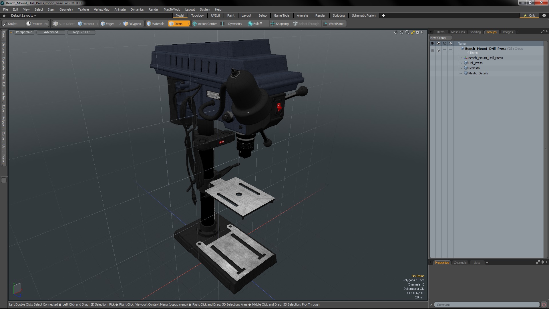The image size is (549, 309).
Task: Click the eye visibility column header
Action: point(432,43)
